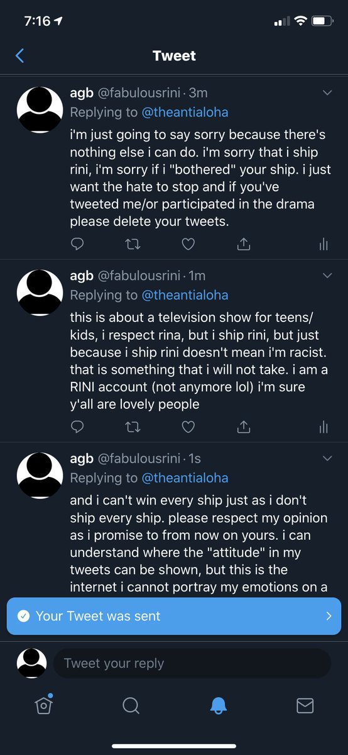Open dropdown chevron on third tweet

327,459
